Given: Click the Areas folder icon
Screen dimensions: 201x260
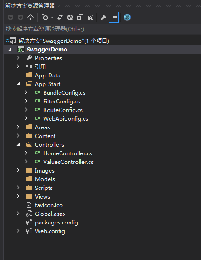Looking at the screenshot, I should click(29, 127).
